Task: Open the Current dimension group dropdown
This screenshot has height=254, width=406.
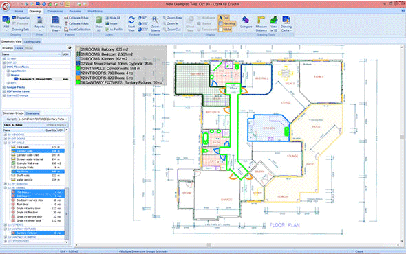Action: (x=66, y=119)
